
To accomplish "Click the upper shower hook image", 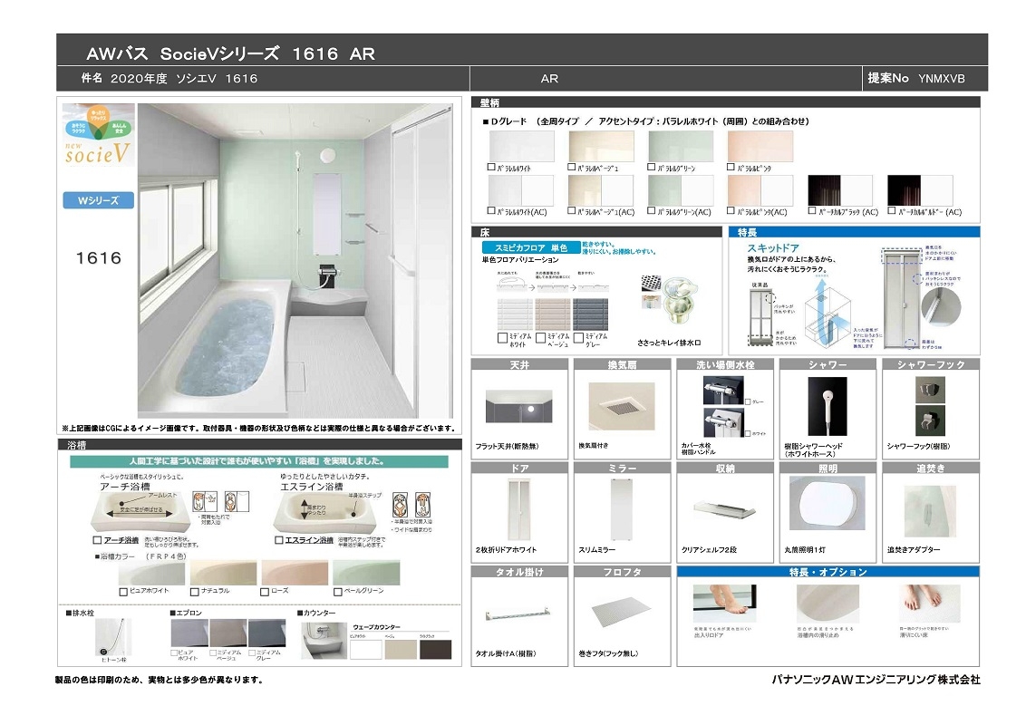I will tap(930, 390).
